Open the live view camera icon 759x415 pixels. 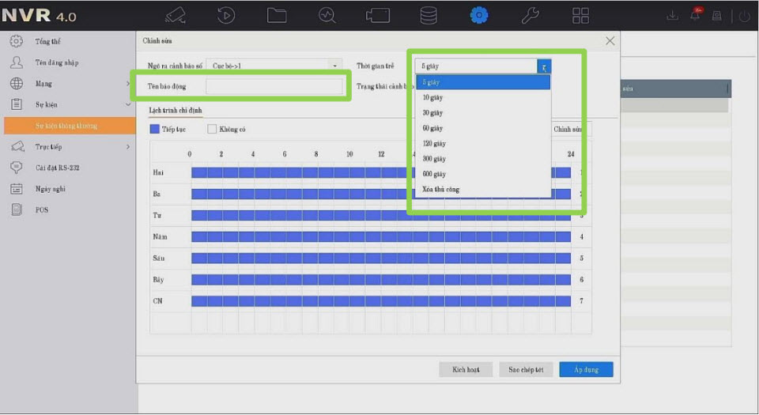(x=176, y=15)
